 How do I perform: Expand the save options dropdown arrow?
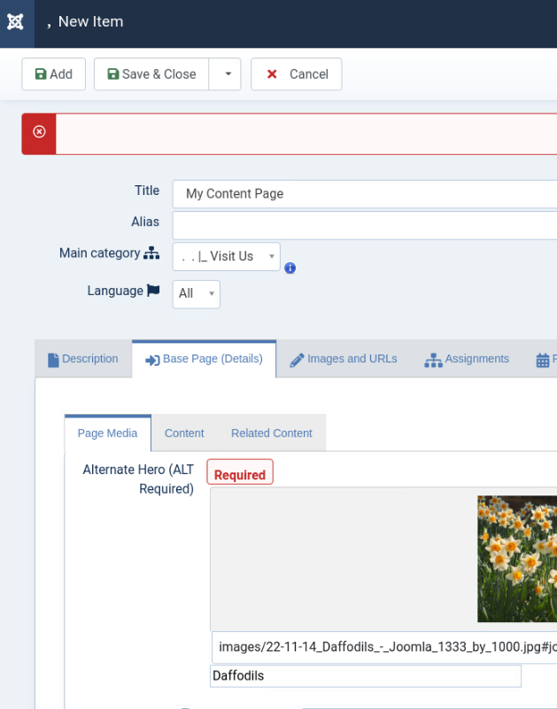coord(225,74)
